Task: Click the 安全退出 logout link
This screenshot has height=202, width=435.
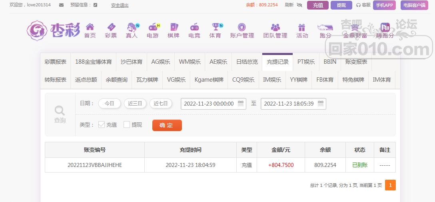Action: [120, 5]
